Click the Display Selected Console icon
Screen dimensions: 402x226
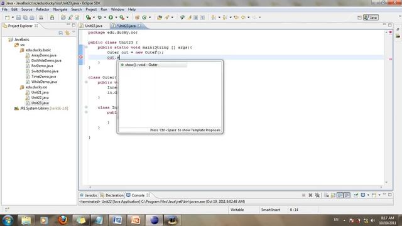point(363,195)
